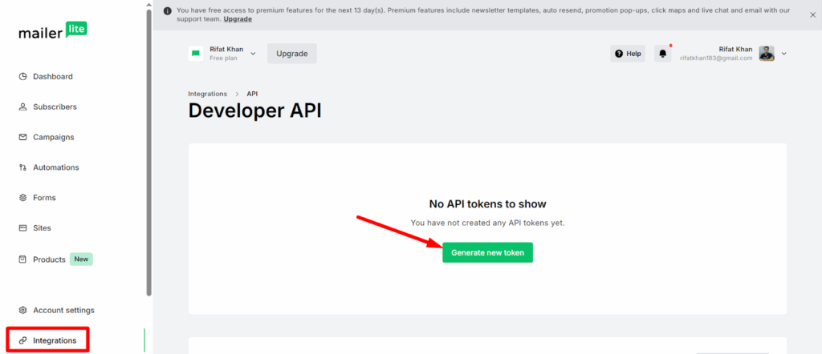
Task: Click Upgrade link in top banner
Action: 238,19
